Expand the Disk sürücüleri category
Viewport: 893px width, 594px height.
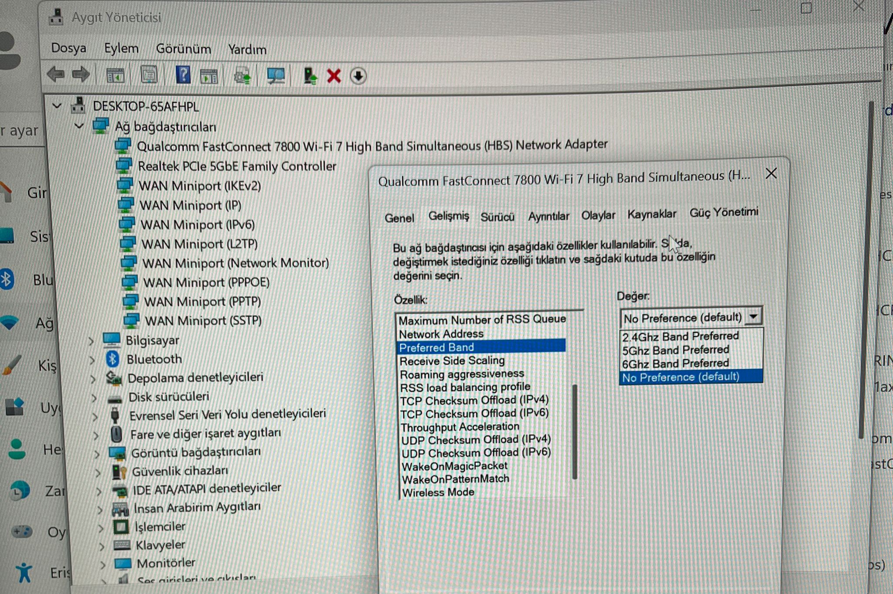coord(94,397)
